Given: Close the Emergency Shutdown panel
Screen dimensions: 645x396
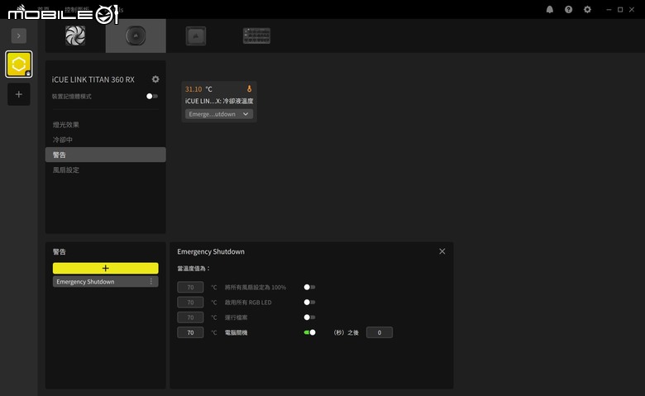Looking at the screenshot, I should tap(442, 251).
